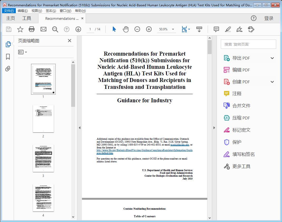Select the Hand tool in the toolbar
282x222 pixels.
(x=126, y=29)
